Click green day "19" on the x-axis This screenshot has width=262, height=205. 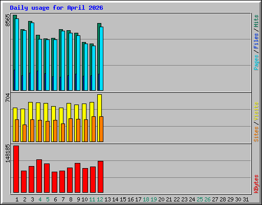pos(154,199)
